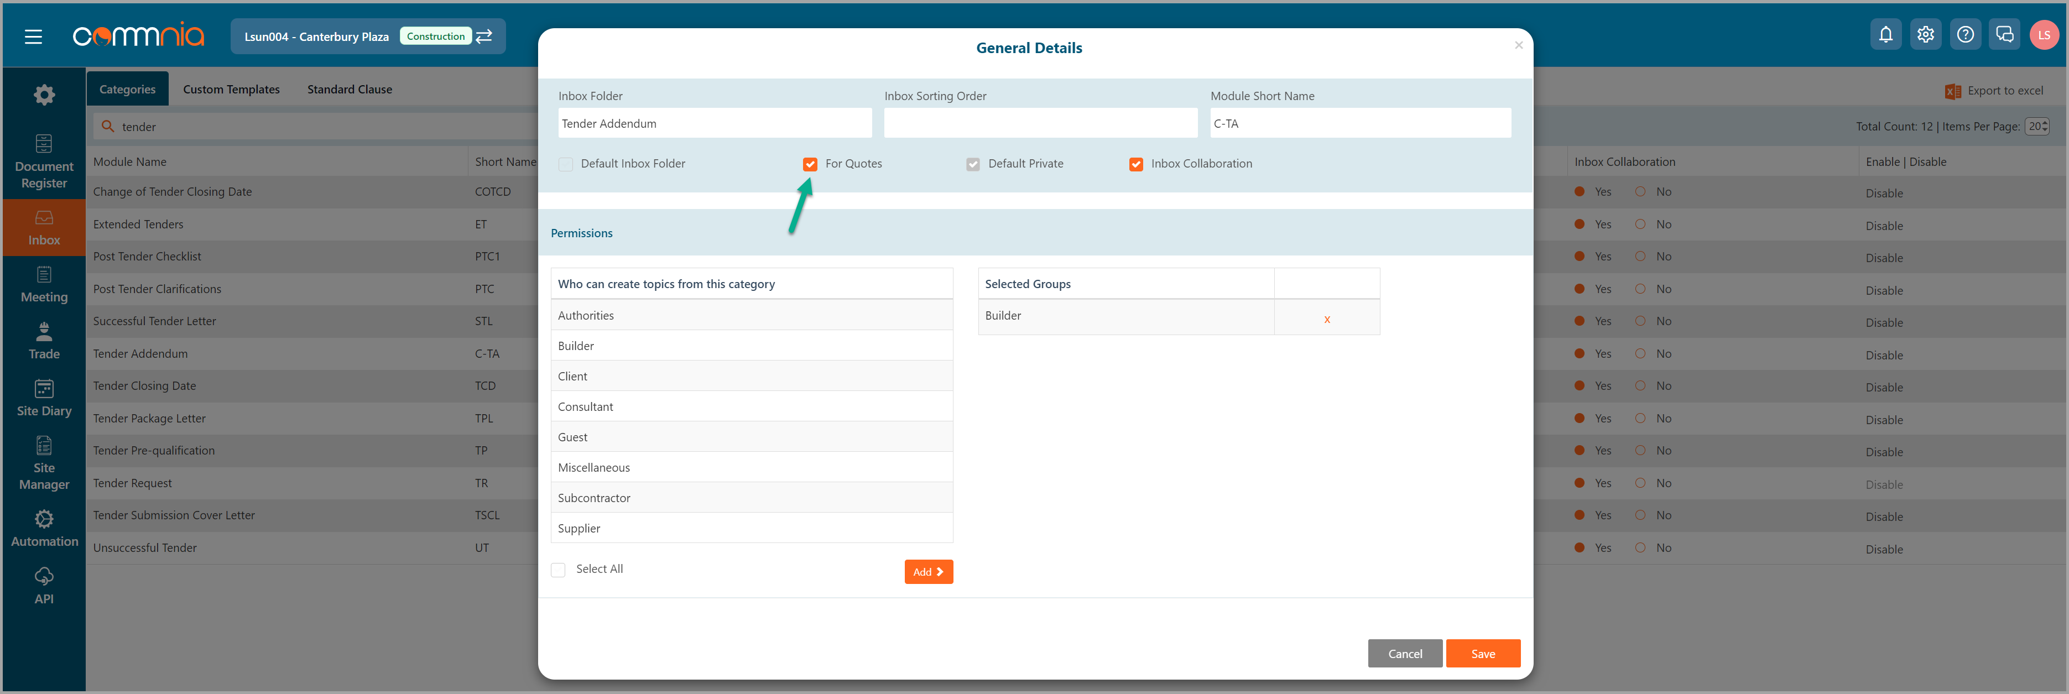The height and width of the screenshot is (694, 2069).
Task: Open settings gear in top bar
Action: click(x=1925, y=34)
